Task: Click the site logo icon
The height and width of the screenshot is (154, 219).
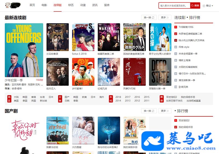Action: 13,5
